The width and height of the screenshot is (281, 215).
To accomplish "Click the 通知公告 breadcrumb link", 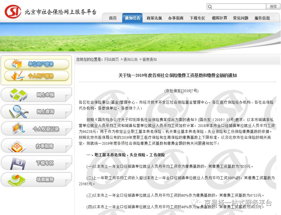I will (130, 59).
